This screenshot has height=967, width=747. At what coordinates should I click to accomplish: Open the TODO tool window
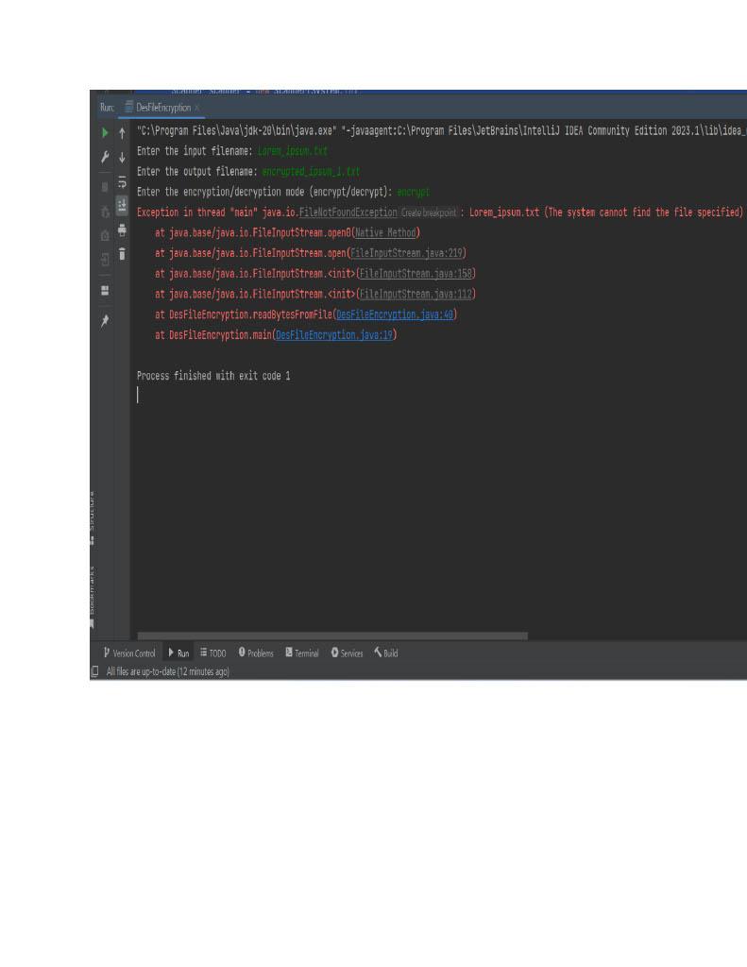[x=212, y=653]
